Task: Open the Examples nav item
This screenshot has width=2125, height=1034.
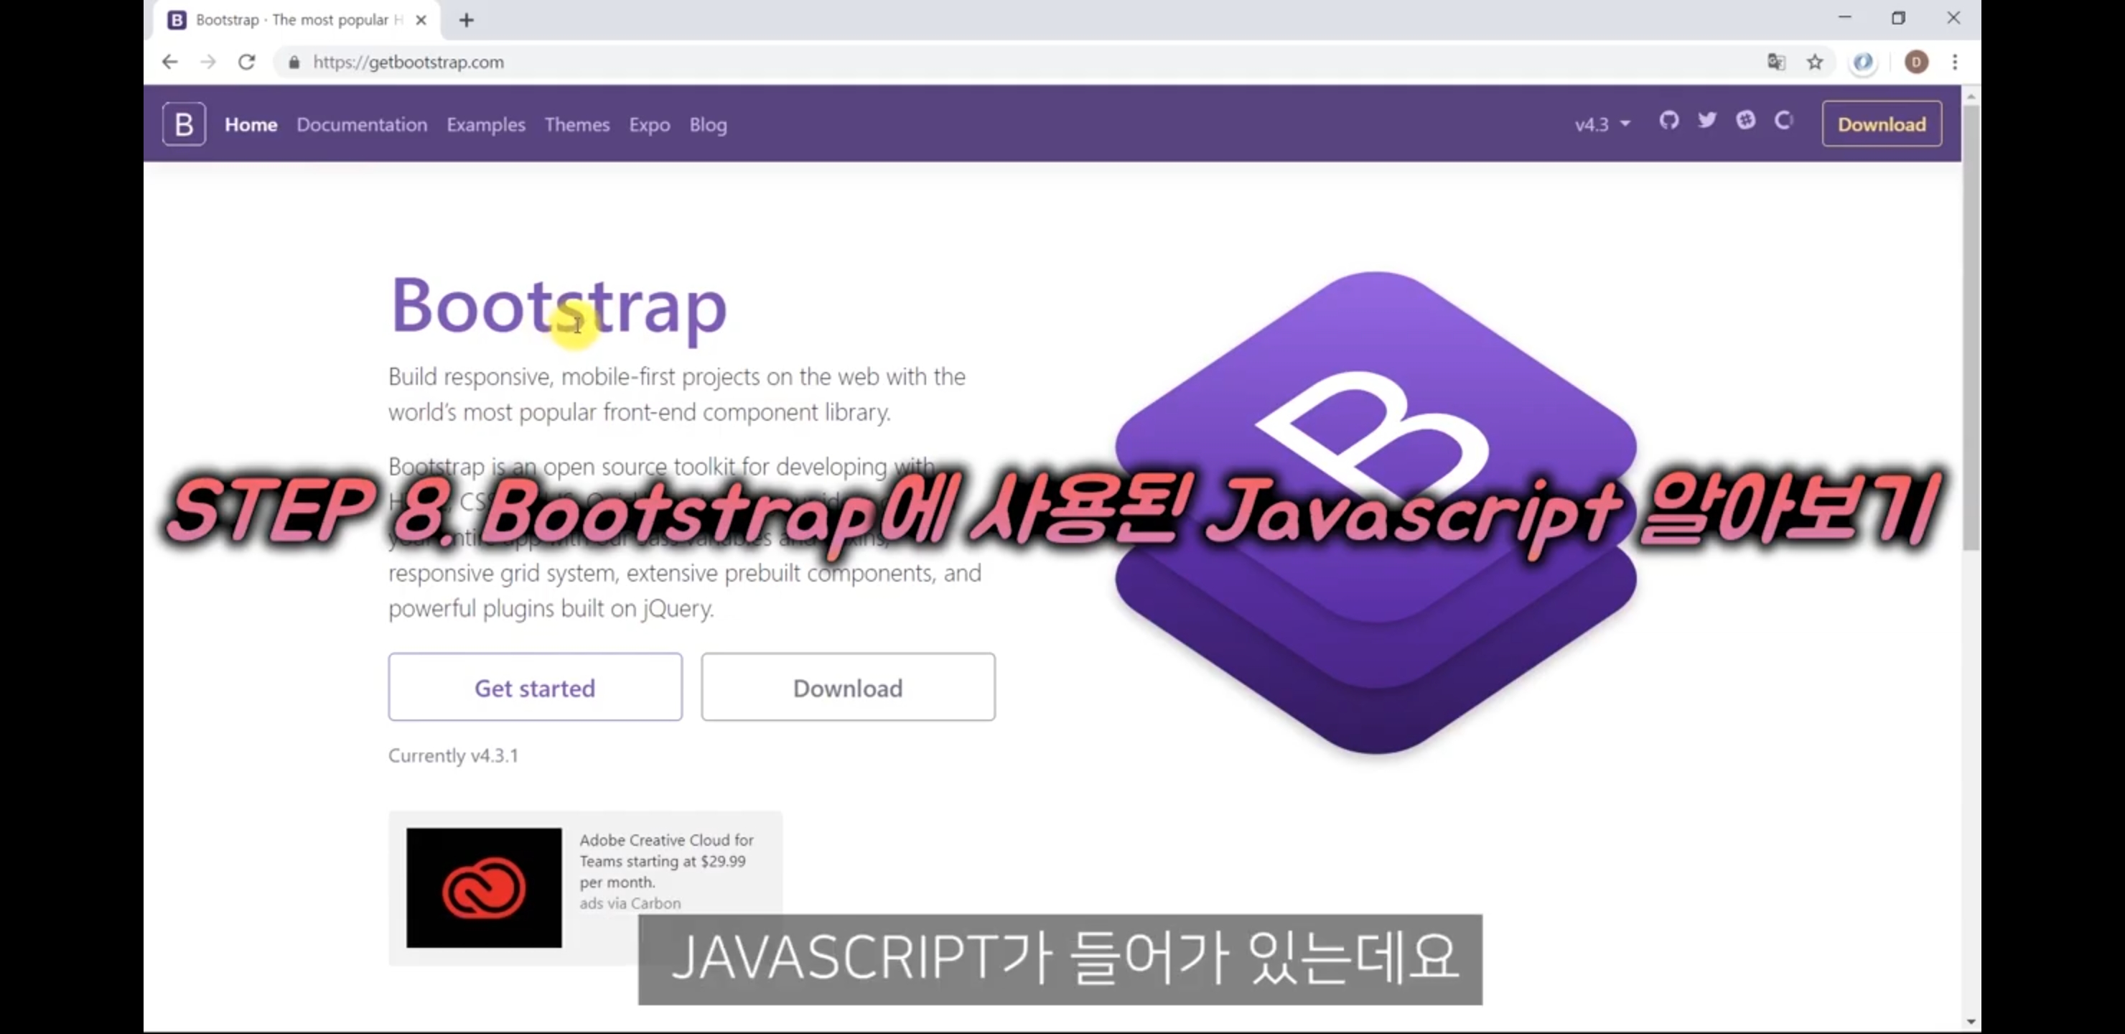Action: coord(486,125)
